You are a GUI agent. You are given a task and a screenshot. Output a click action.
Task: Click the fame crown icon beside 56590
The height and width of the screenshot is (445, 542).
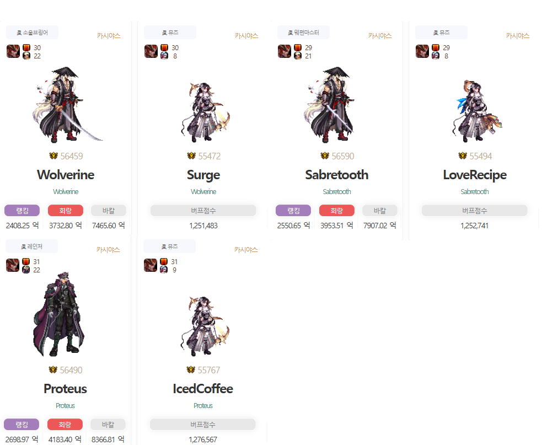[325, 156]
